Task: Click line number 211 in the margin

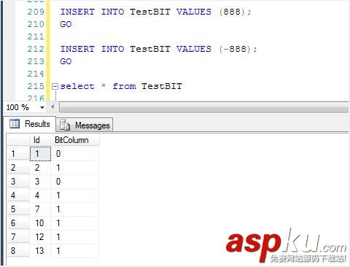Action: 36,36
